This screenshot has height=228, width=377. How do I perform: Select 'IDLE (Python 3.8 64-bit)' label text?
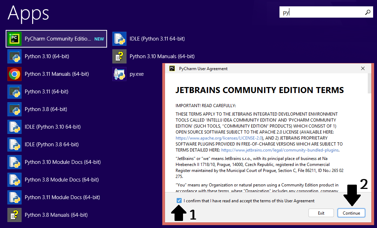52,144
